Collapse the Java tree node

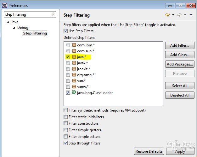click(x=8, y=22)
